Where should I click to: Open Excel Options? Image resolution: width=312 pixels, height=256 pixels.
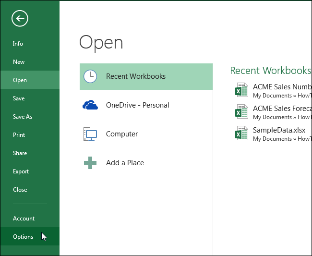point(30,236)
